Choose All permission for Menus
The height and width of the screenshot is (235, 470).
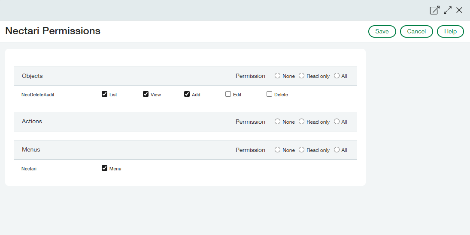(337, 150)
